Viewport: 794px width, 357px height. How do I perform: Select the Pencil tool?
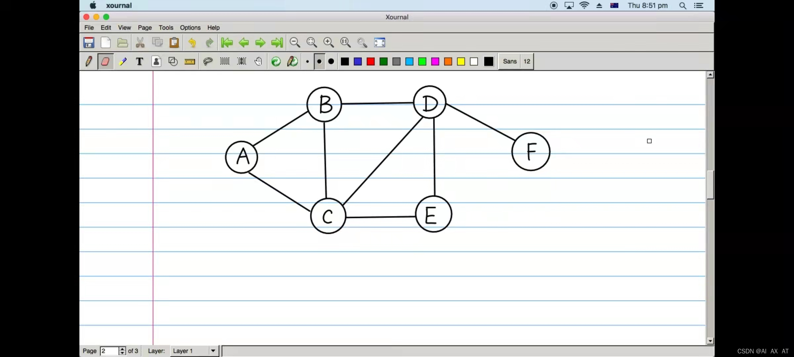(89, 61)
